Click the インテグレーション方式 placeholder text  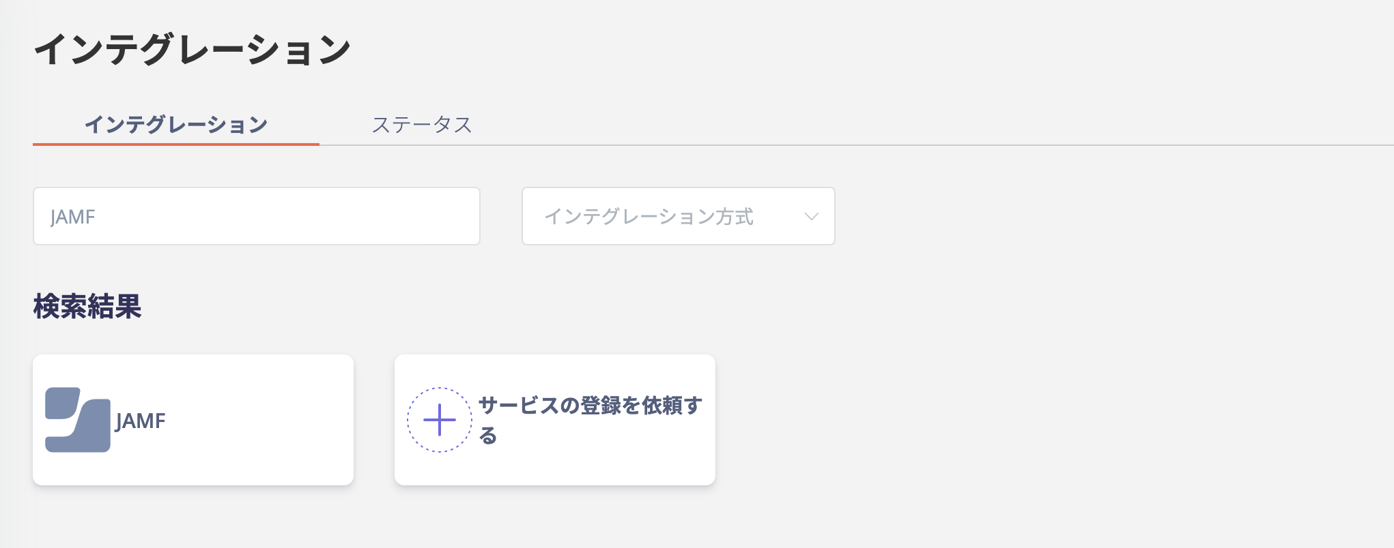pyautogui.click(x=649, y=217)
